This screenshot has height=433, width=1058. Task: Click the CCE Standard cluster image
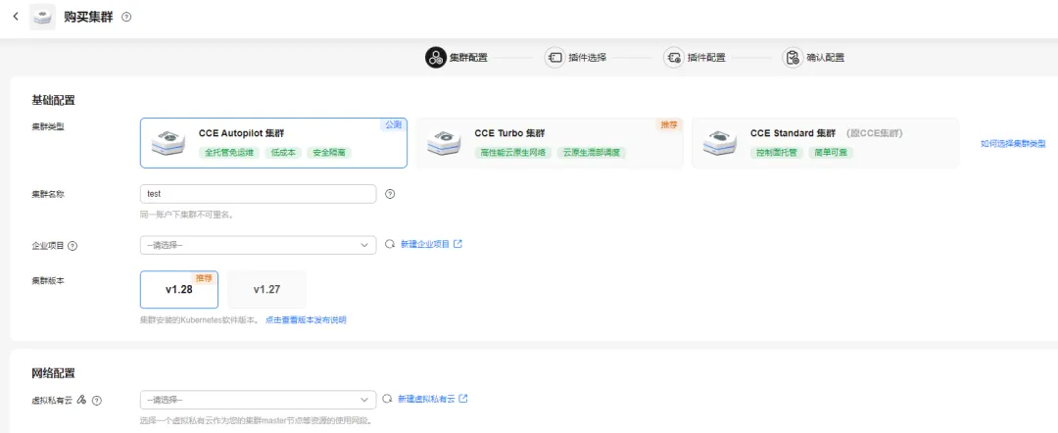click(x=720, y=143)
